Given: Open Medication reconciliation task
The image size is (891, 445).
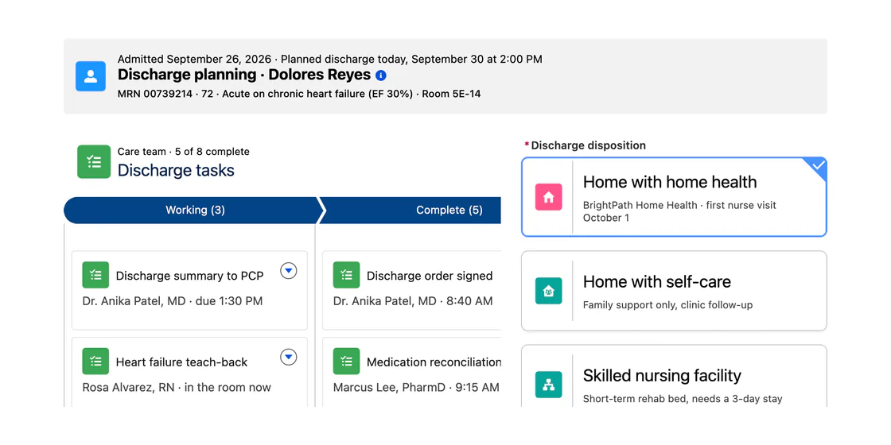Looking at the screenshot, I should point(434,362).
